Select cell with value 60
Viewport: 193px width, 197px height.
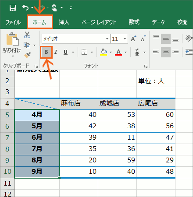[156, 115]
